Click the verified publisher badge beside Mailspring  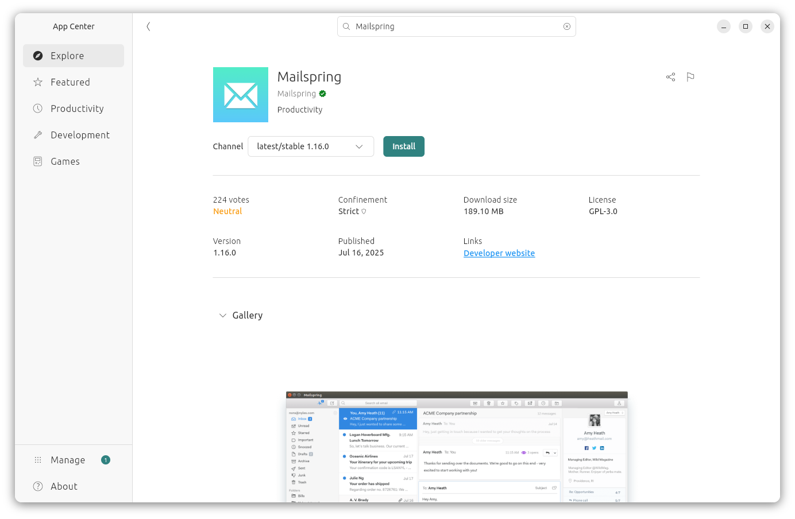point(322,93)
